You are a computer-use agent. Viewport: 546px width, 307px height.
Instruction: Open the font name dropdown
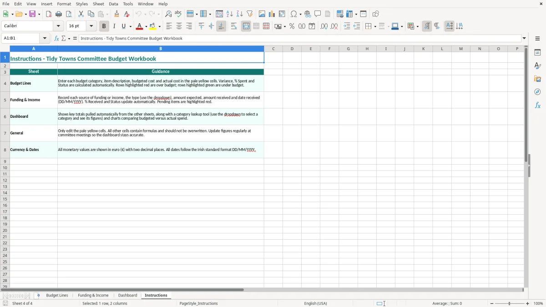pyautogui.click(x=58, y=26)
